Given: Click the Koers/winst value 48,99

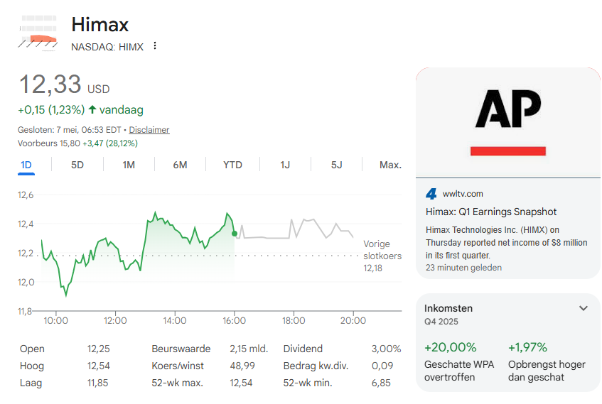Looking at the screenshot, I should (242, 366).
